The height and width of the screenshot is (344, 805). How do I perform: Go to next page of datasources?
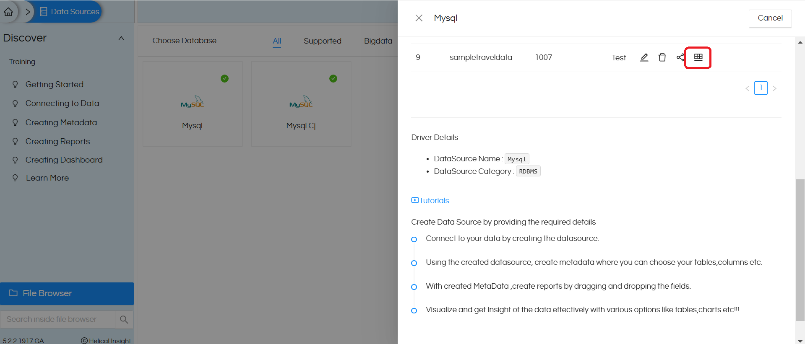tap(774, 88)
